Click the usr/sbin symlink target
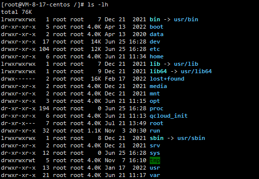Image resolution: width=259 pixels, height=179 pixels. click(x=191, y=138)
